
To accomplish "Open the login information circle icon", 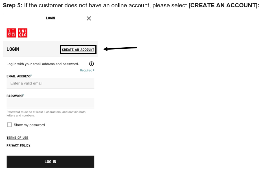I will (x=91, y=64).
